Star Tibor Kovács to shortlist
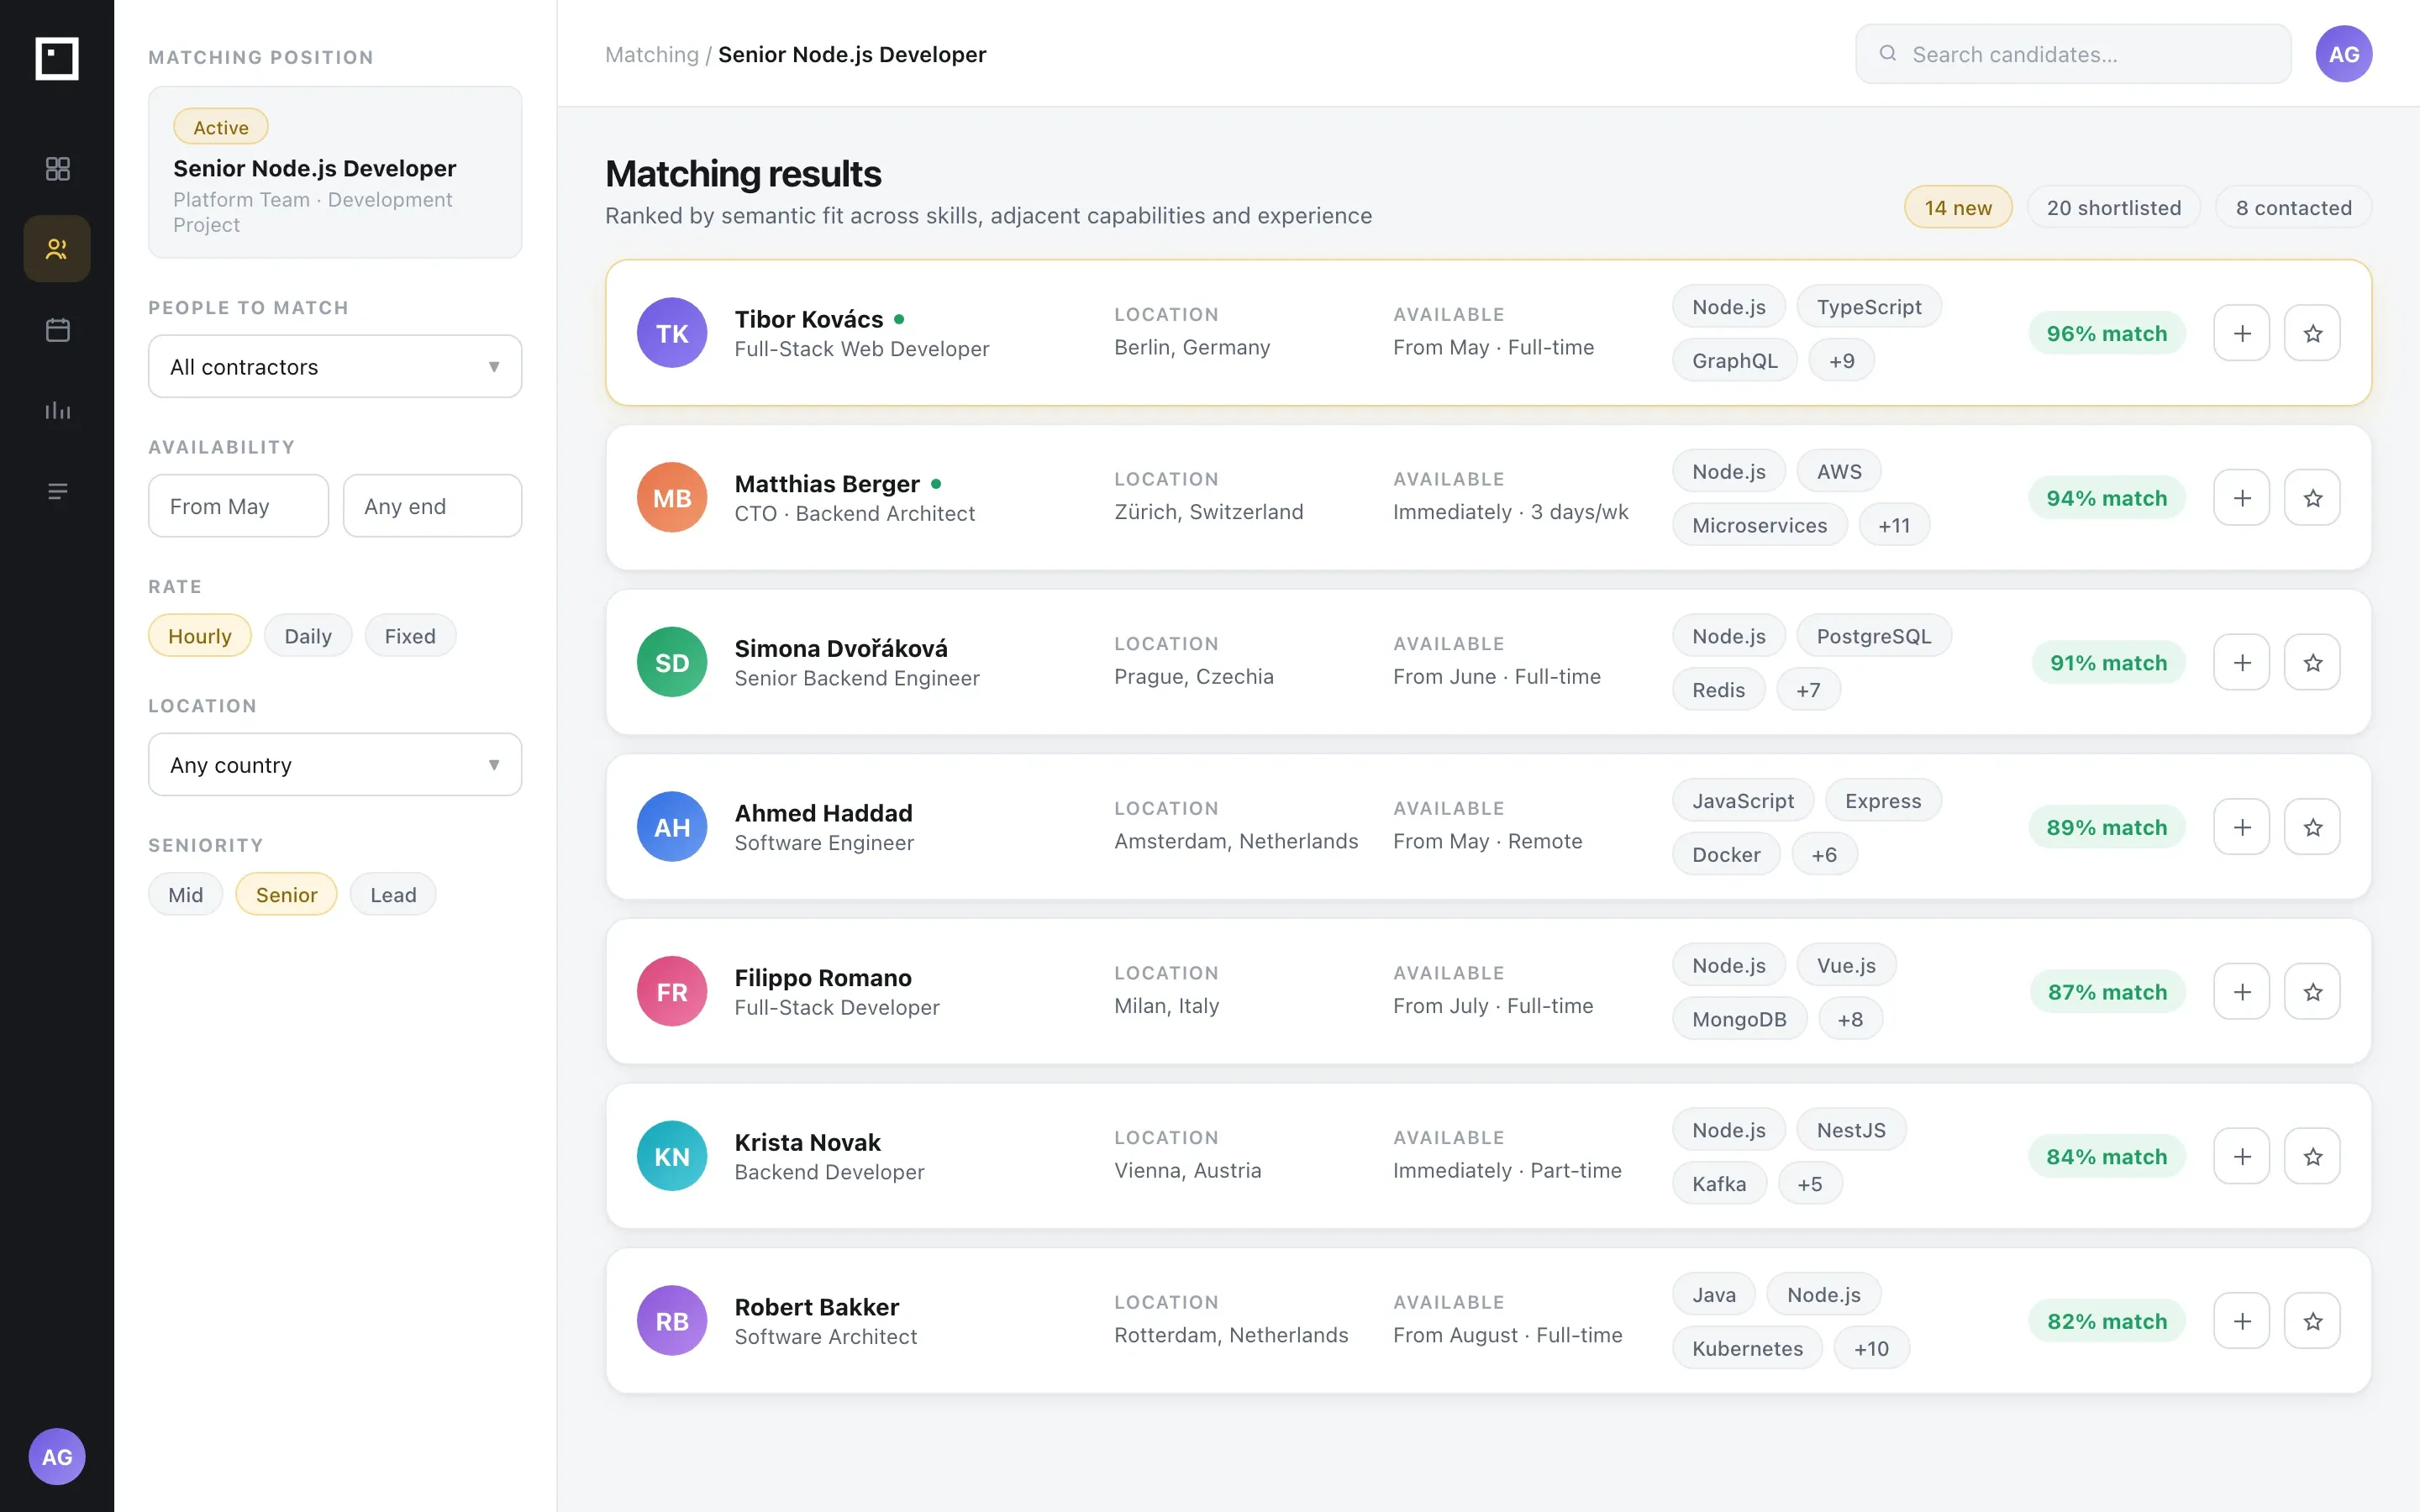Image resolution: width=2420 pixels, height=1512 pixels. pyautogui.click(x=2312, y=333)
